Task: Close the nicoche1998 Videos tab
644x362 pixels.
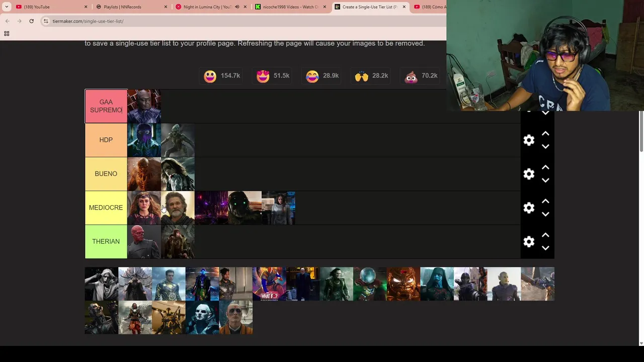Action: pyautogui.click(x=325, y=7)
